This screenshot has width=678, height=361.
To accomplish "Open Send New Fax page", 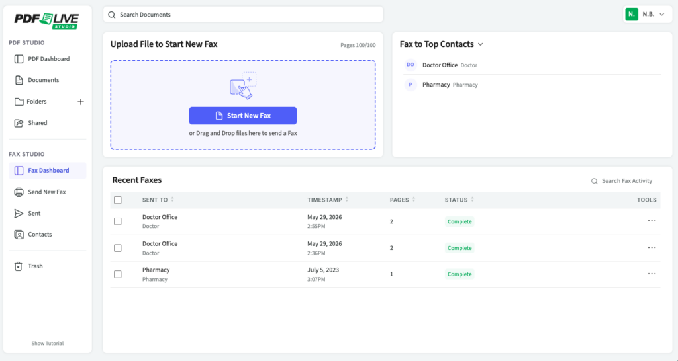I will coord(48,192).
